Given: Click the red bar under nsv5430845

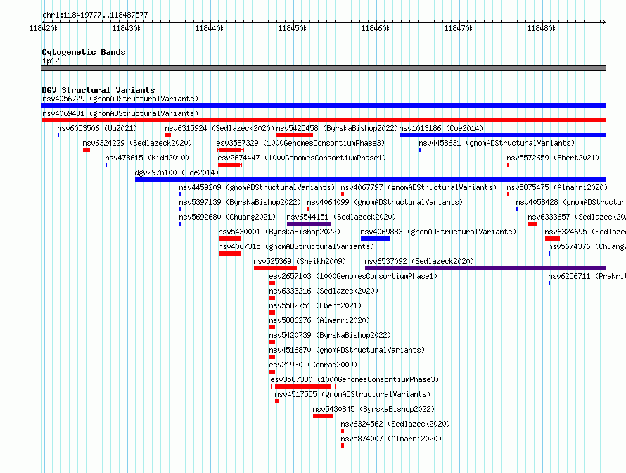Looking at the screenshot, I should click(x=323, y=416).
